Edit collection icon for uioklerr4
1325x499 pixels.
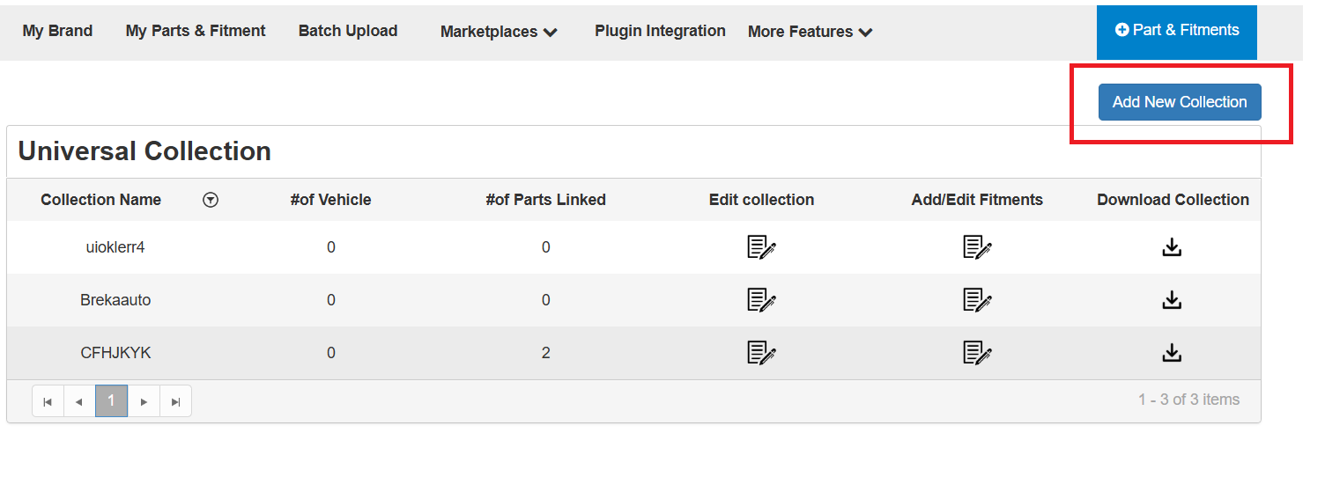pos(761,247)
